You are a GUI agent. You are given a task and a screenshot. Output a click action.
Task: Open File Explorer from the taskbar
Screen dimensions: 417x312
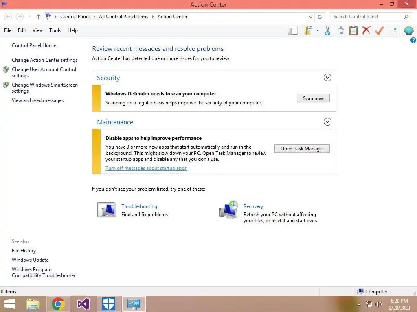pyautogui.click(x=33, y=304)
